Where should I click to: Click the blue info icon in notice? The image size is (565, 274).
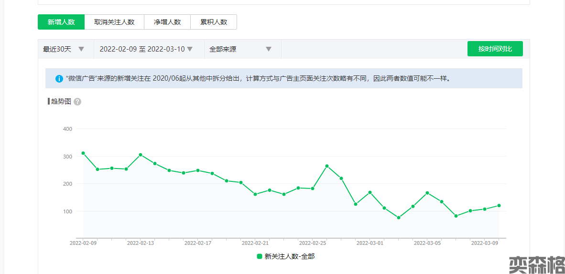tap(59, 78)
